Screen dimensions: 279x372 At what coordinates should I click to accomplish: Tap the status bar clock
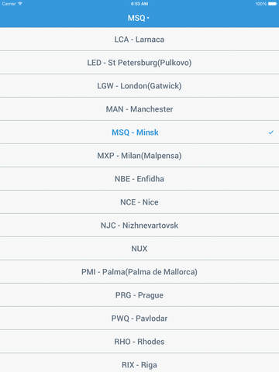pos(139,4)
